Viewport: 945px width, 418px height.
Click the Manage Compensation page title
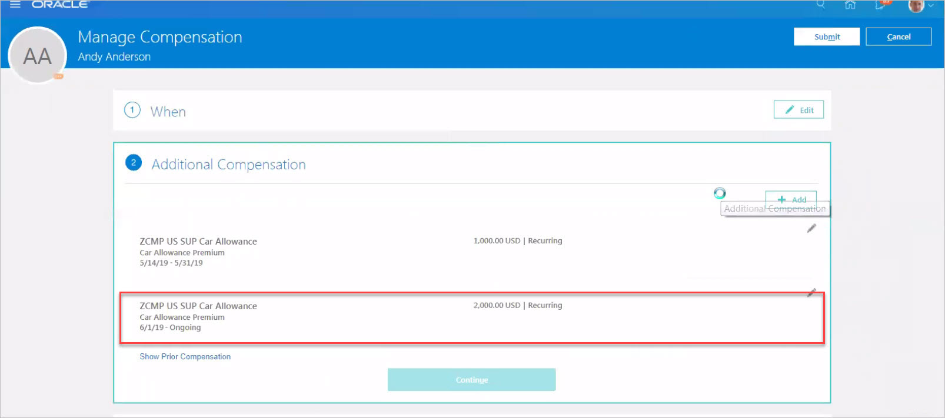pos(160,37)
